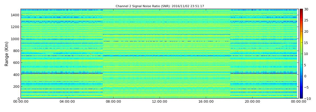Click the orange spot near 06:00 at 740 km
The width and height of the screenshot is (316, 112).
click(91, 54)
